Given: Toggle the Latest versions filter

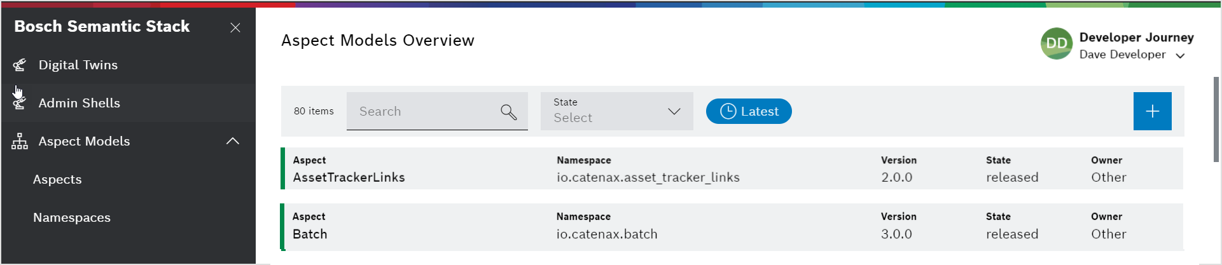Looking at the screenshot, I should click(x=749, y=111).
